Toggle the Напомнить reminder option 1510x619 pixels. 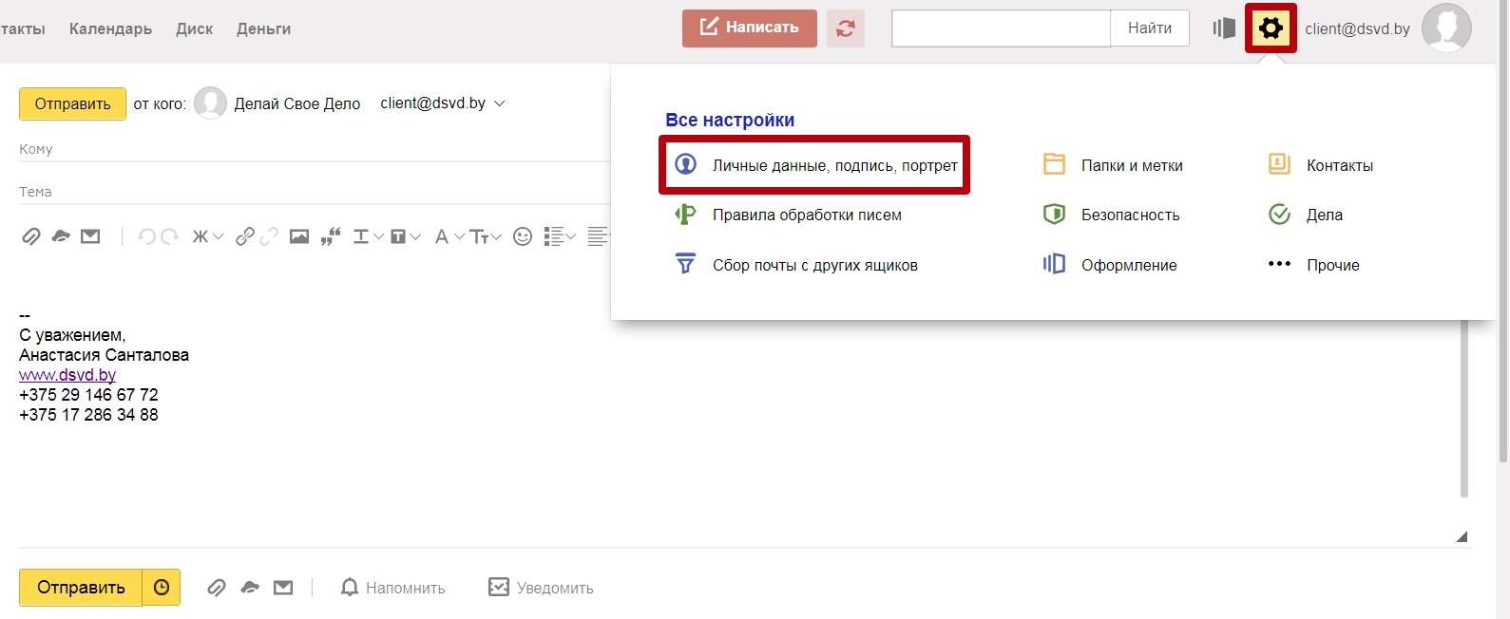point(392,588)
